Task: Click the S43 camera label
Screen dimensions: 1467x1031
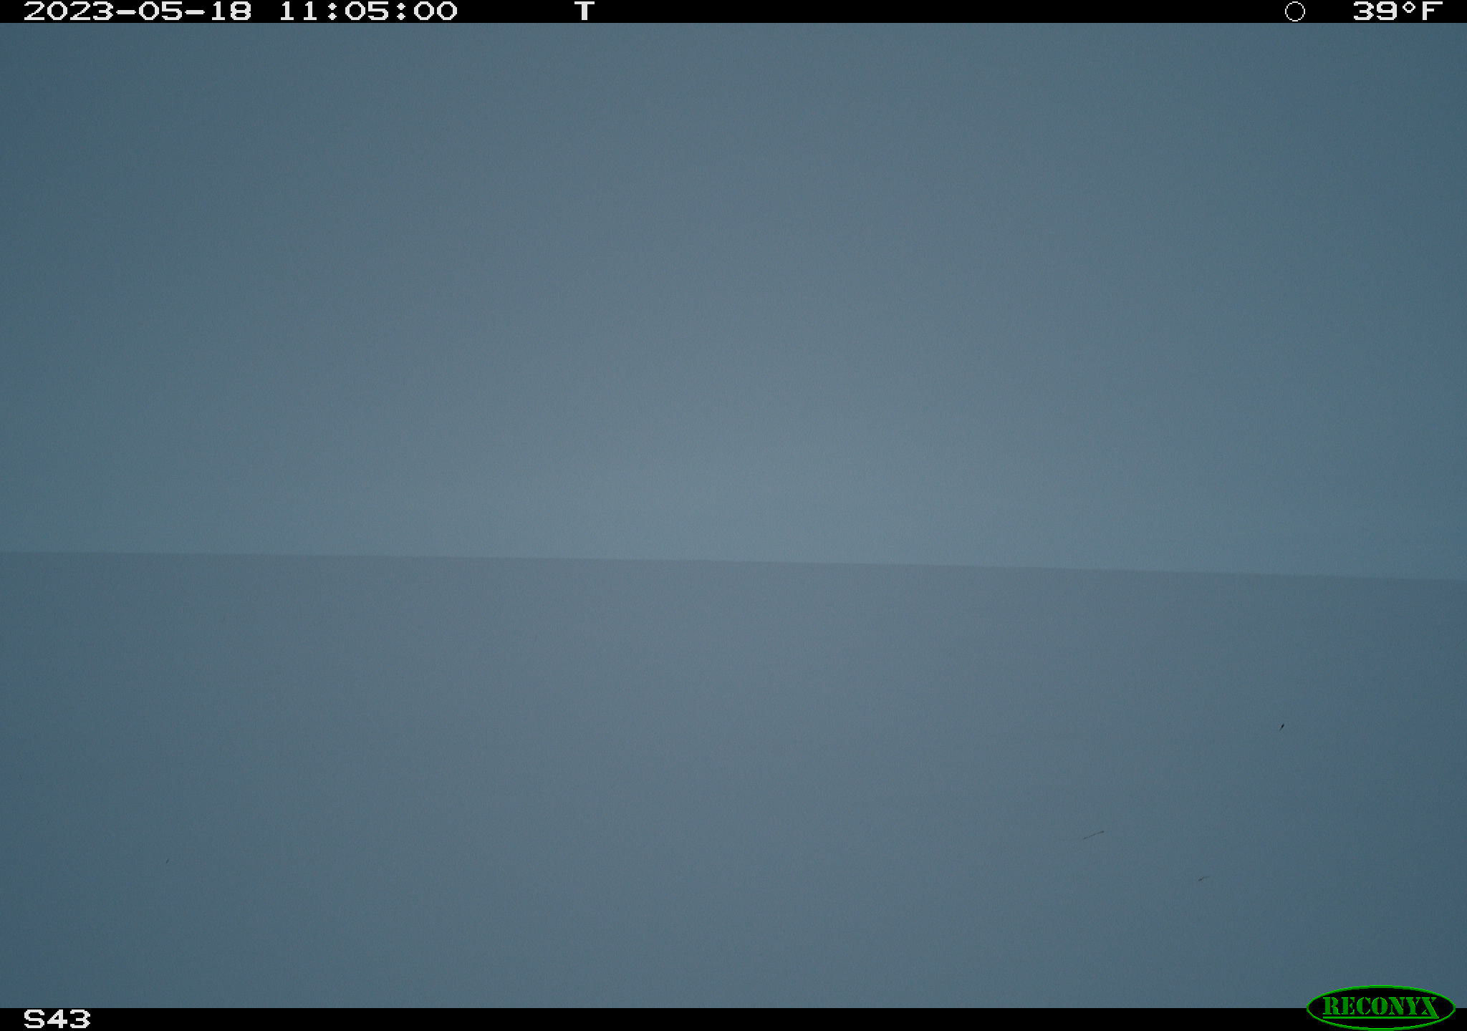Action: (x=57, y=1019)
